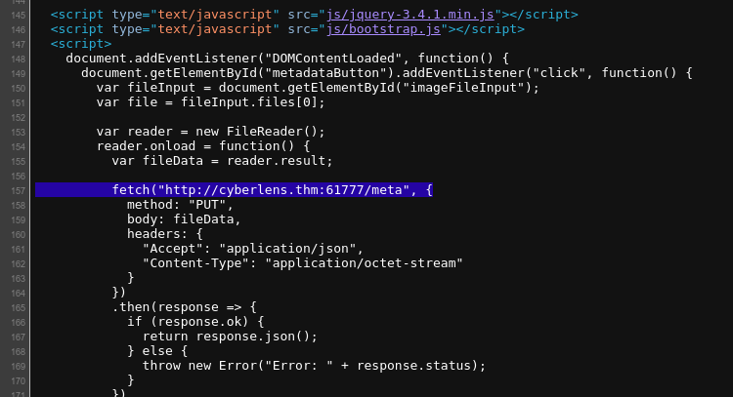This screenshot has height=397, width=733.
Task: Click line number 145 in gutter
Action: 18,15
